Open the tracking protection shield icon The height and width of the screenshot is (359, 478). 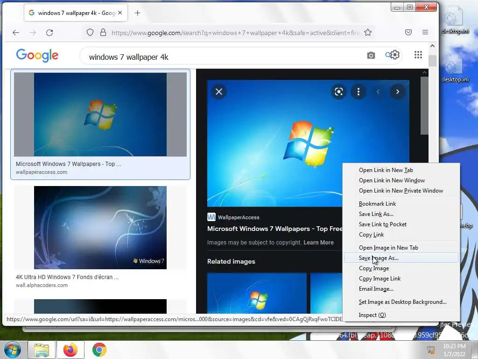90,32
